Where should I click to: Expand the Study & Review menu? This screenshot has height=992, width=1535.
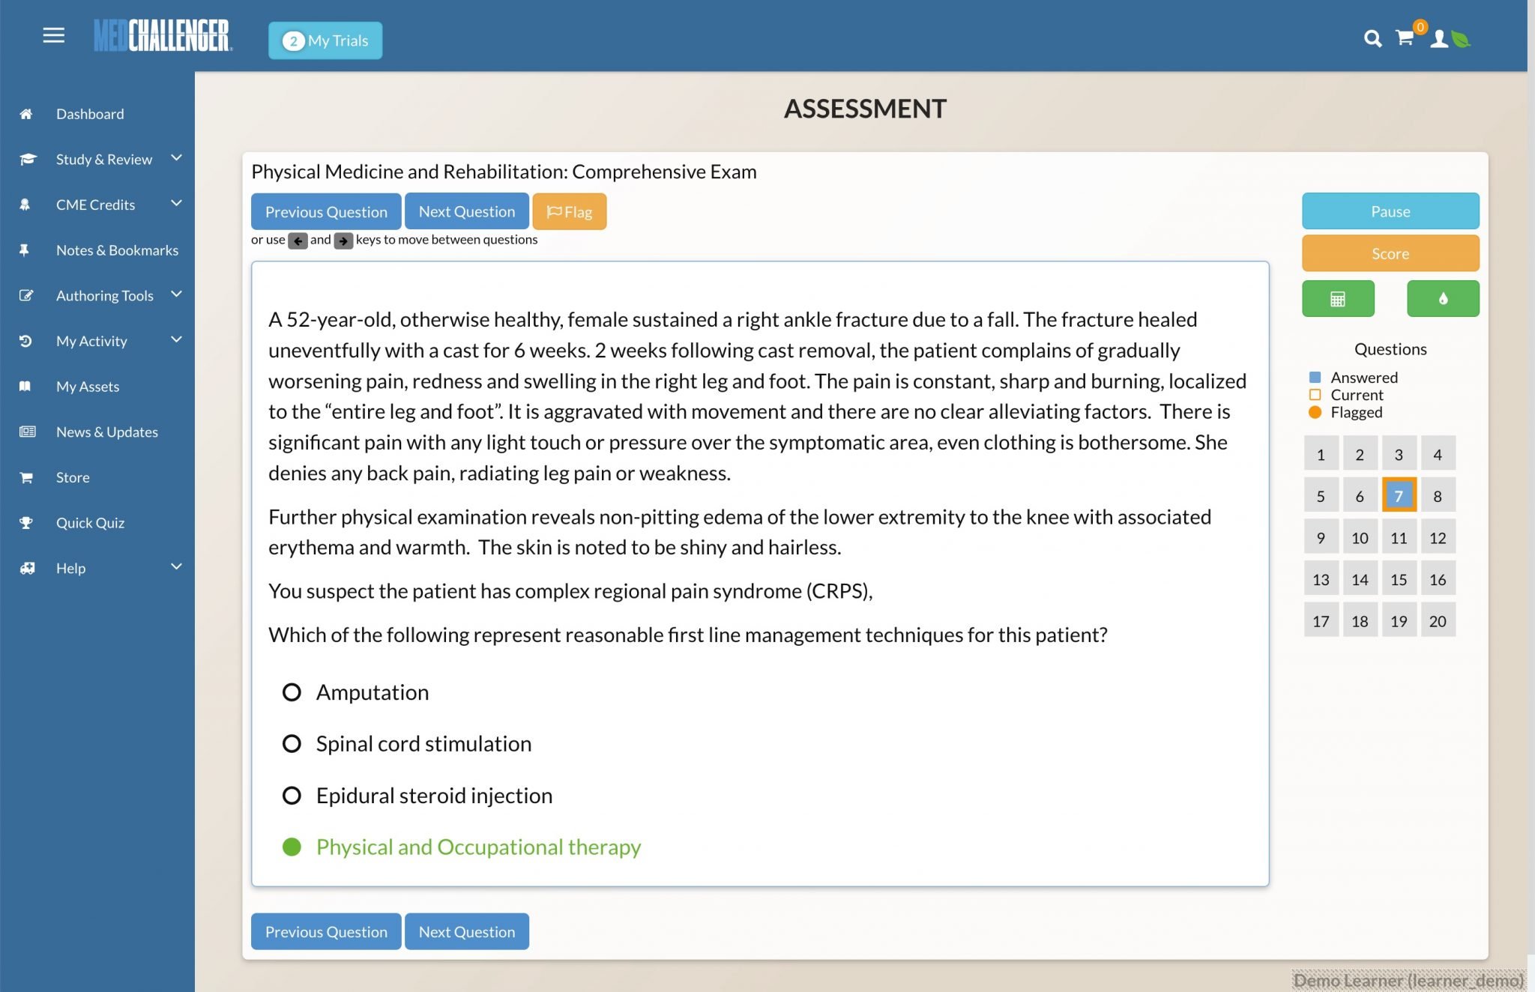click(x=176, y=158)
